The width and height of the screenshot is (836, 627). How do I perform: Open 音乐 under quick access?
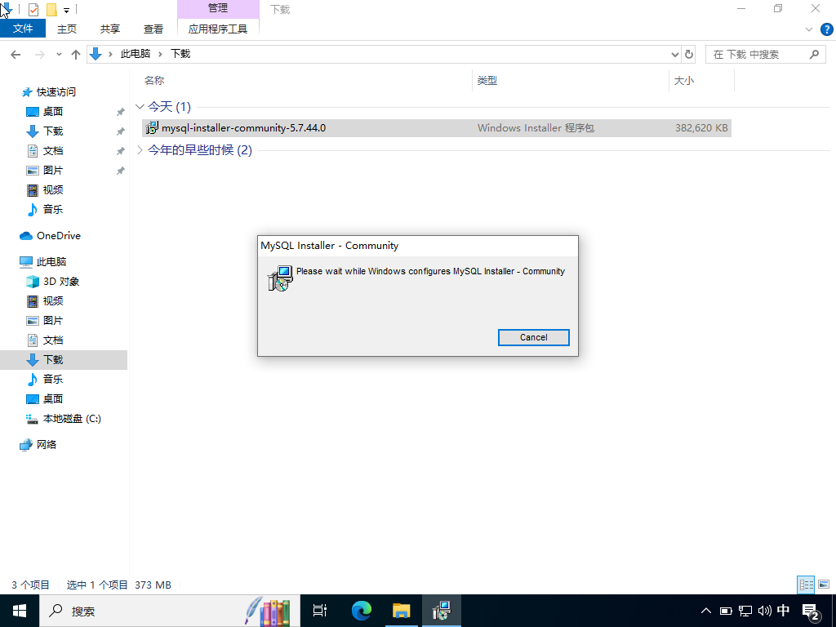(53, 210)
